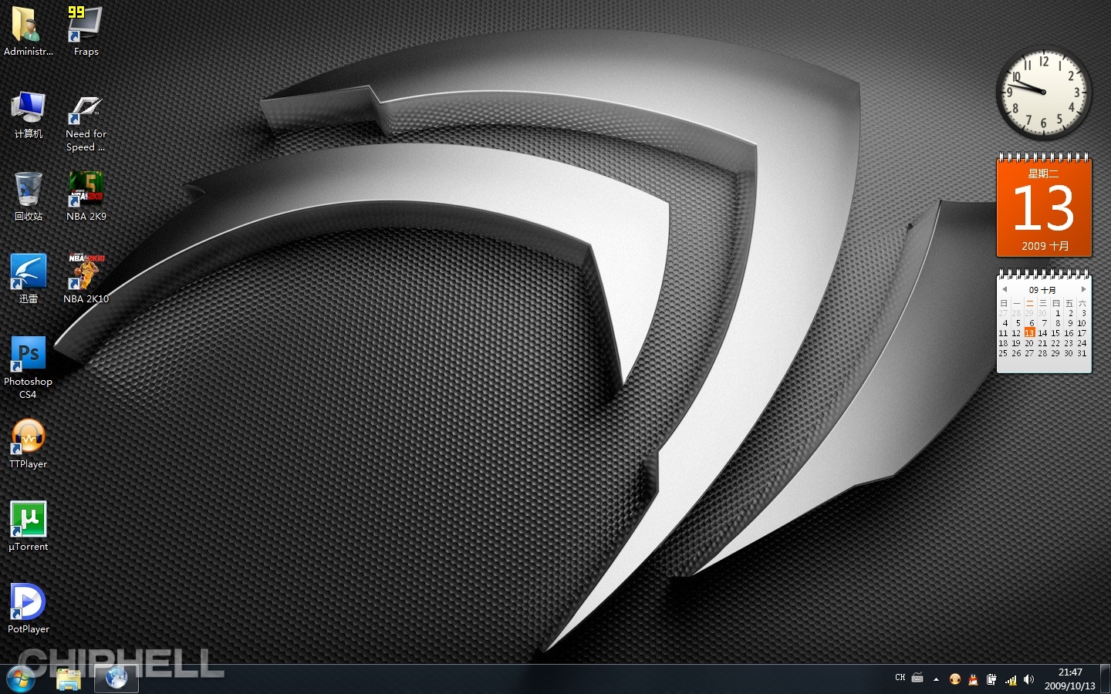Open the Windows Start menu
1111x694 pixels.
(21, 679)
